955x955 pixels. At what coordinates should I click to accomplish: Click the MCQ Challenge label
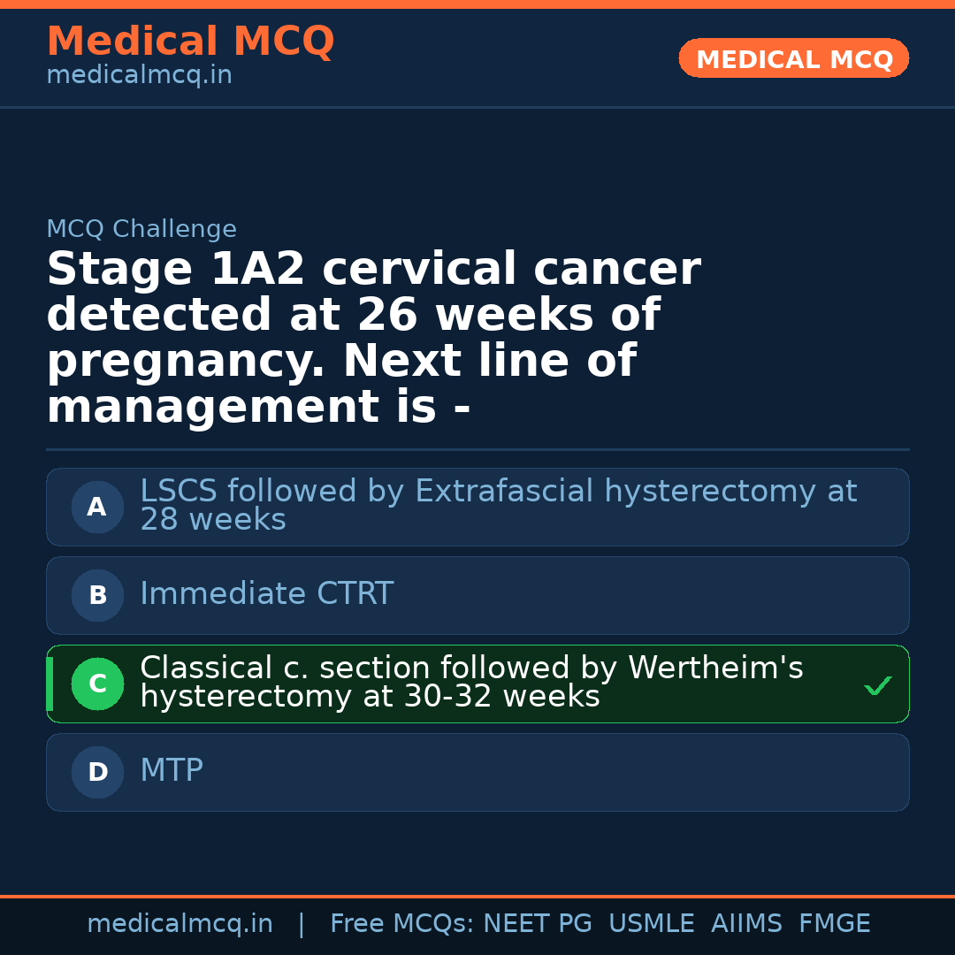[141, 229]
